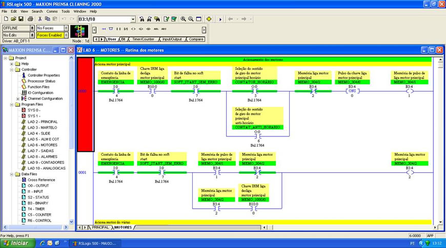The height and width of the screenshot is (248, 446).
Task: Zoom out of the ladder view
Action: (x=191, y=19)
